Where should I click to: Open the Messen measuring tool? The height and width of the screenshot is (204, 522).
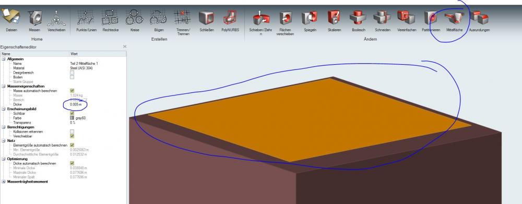34,18
